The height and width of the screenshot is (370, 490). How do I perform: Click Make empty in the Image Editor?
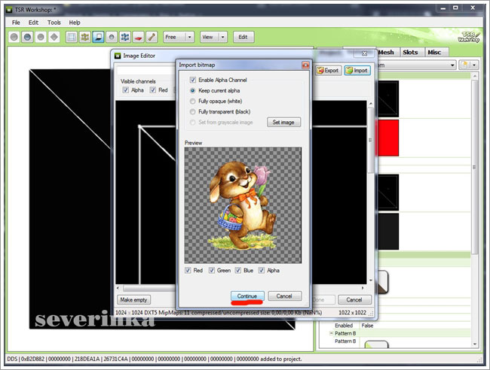pyautogui.click(x=133, y=300)
